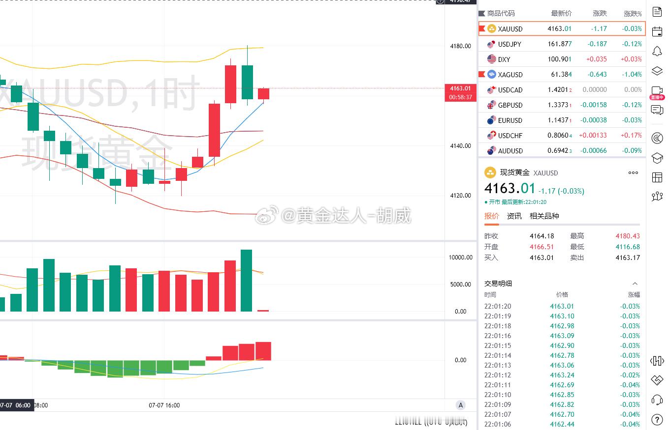Open the news document icon in sidebar
This screenshot has width=668, height=430.
[x=657, y=12]
